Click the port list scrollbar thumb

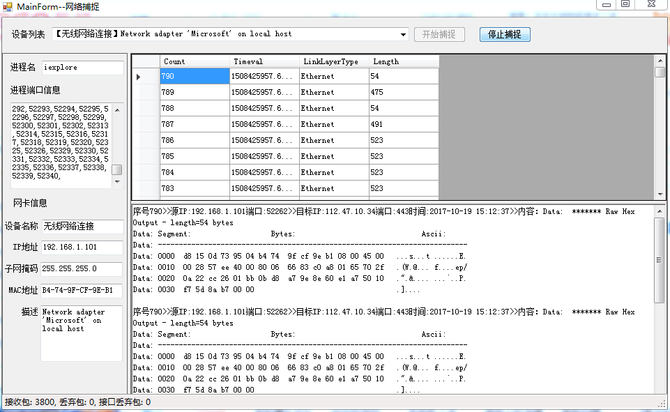[117, 169]
